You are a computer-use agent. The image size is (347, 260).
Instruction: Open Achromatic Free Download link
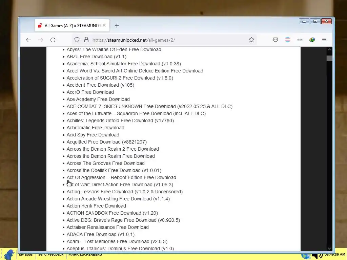coord(95,128)
